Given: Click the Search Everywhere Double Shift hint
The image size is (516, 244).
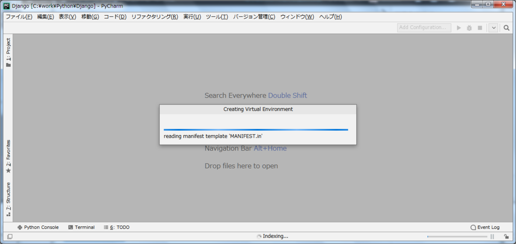Looking at the screenshot, I should click(x=255, y=95).
